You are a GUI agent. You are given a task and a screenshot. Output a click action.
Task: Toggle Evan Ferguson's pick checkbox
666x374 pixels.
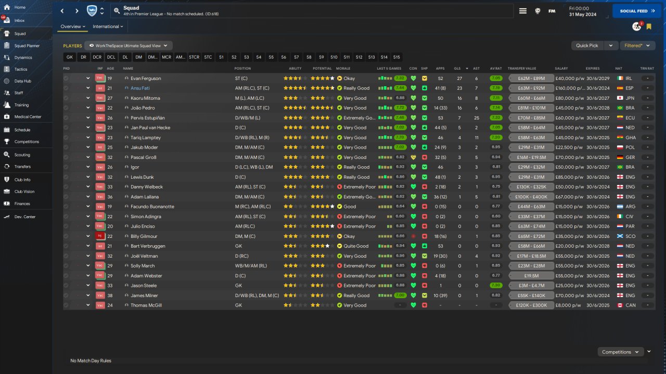point(66,78)
